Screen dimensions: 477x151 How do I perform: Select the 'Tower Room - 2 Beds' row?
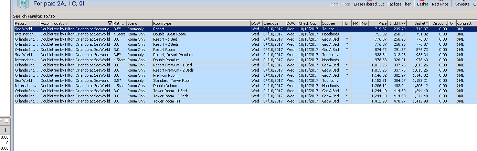click(x=245, y=96)
